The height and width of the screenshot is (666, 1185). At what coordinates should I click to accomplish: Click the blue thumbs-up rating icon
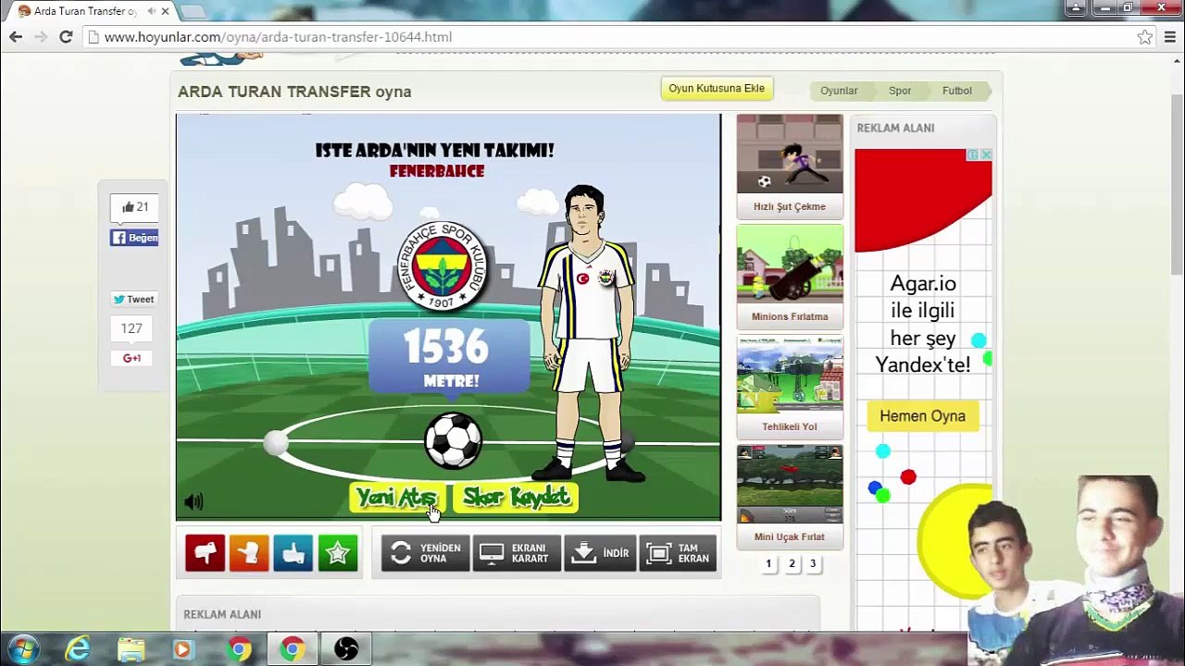tap(293, 553)
